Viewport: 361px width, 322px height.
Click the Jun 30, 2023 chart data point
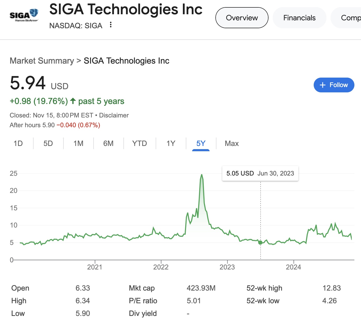260,243
